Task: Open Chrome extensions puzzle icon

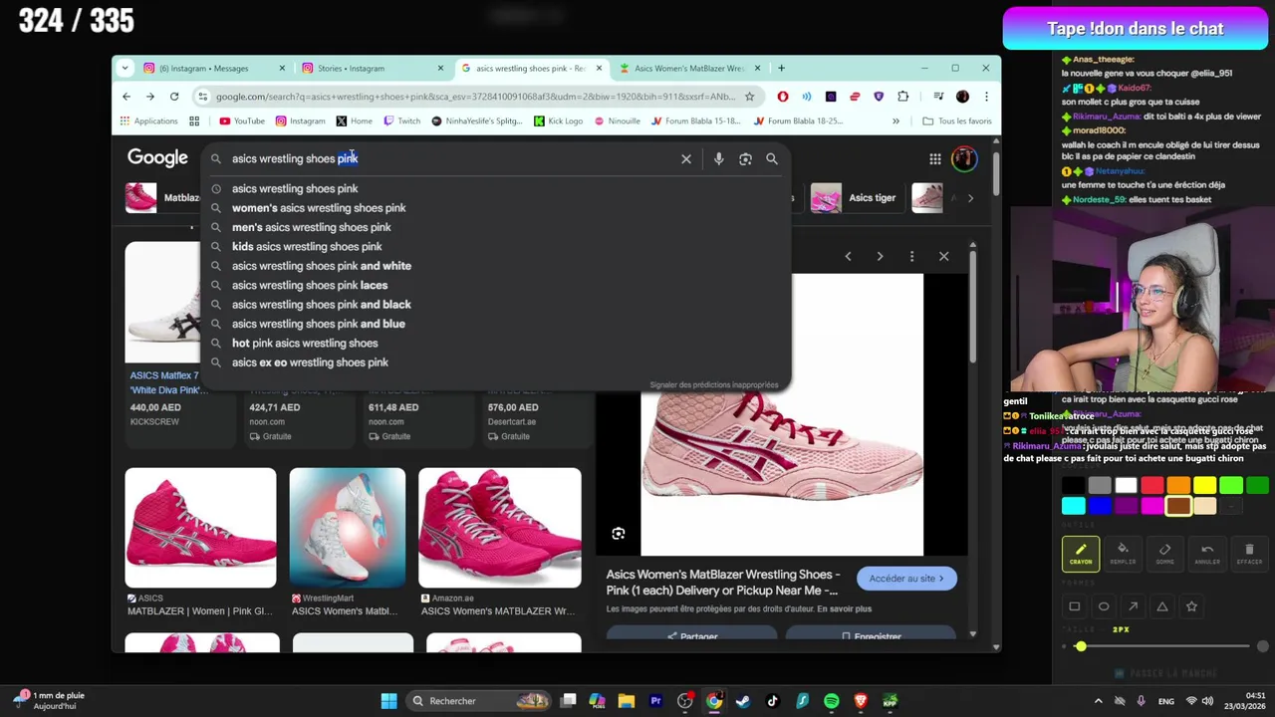Action: (903, 97)
